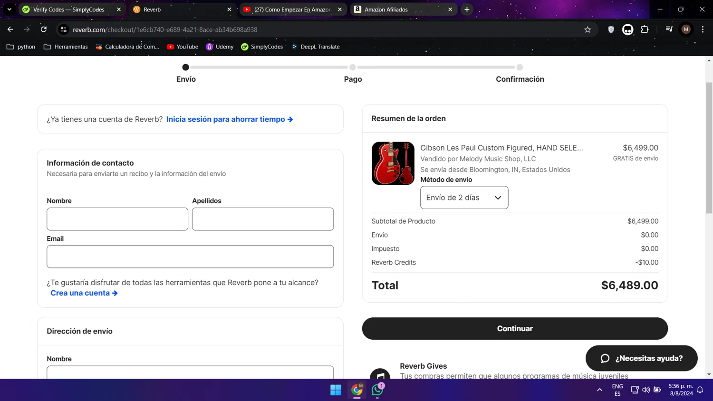Open the Chrome three-dot menu

703,29
